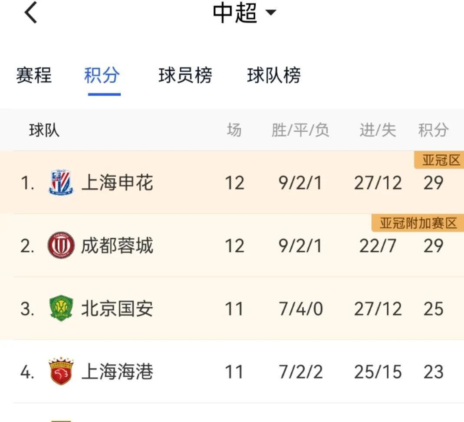The height and width of the screenshot is (422, 464).
Task: Open the 中超 league dropdown
Action: 244,13
